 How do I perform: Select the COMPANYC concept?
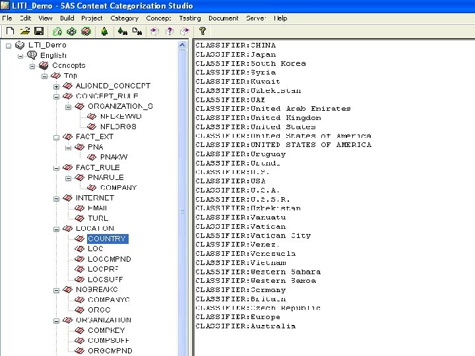point(108,299)
